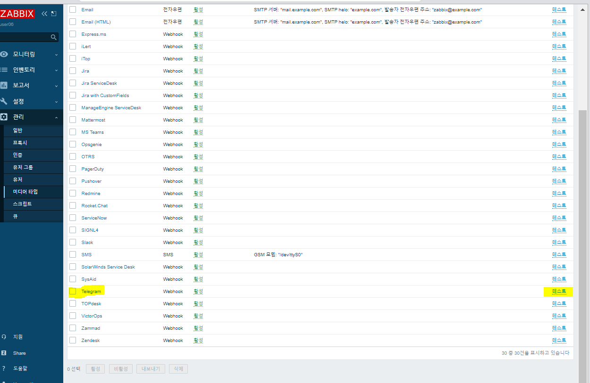Open the Rocket.Chat media type link
This screenshot has height=383, width=590.
coord(94,206)
